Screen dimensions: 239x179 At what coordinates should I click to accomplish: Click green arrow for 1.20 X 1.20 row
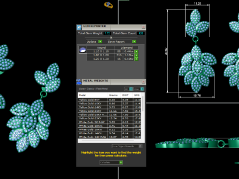pos(136,59)
